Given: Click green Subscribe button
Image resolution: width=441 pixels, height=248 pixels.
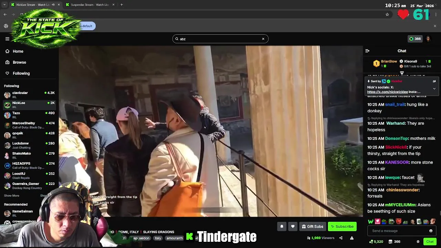Looking at the screenshot, I should point(342,226).
